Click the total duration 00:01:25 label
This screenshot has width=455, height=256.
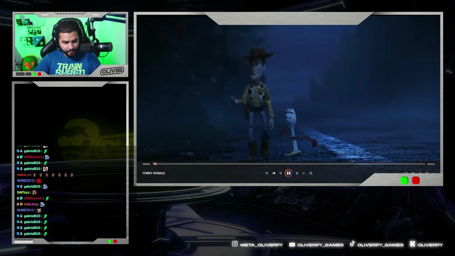[431, 164]
